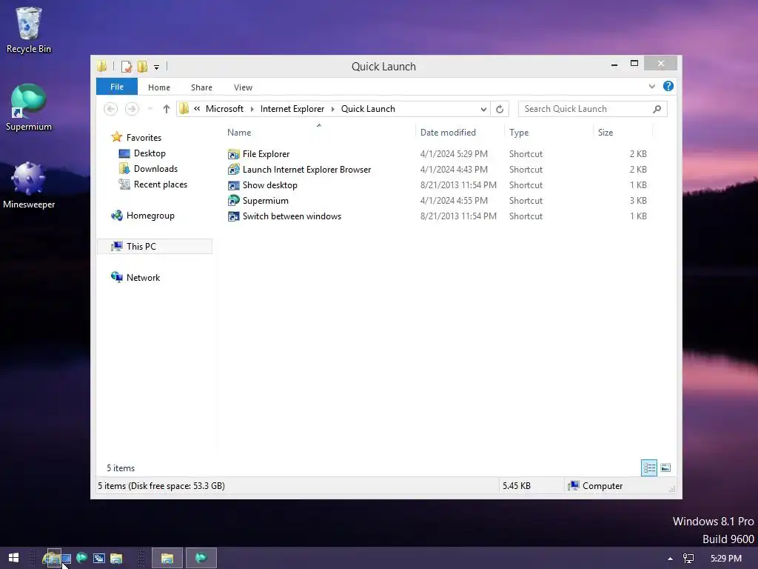The image size is (758, 569).
Task: Switch to the Home ribbon tab
Action: coord(159,87)
